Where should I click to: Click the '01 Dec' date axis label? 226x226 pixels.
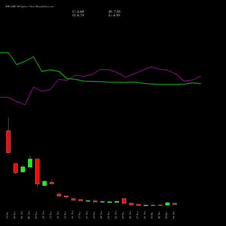152,215
